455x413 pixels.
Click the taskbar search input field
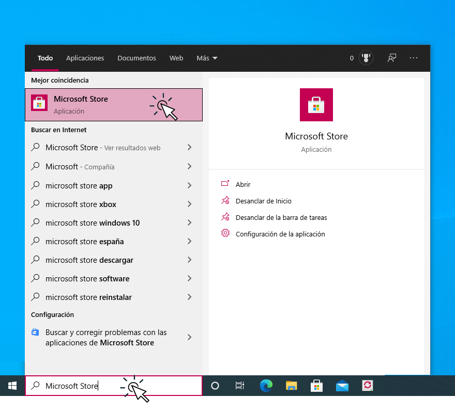(x=114, y=386)
